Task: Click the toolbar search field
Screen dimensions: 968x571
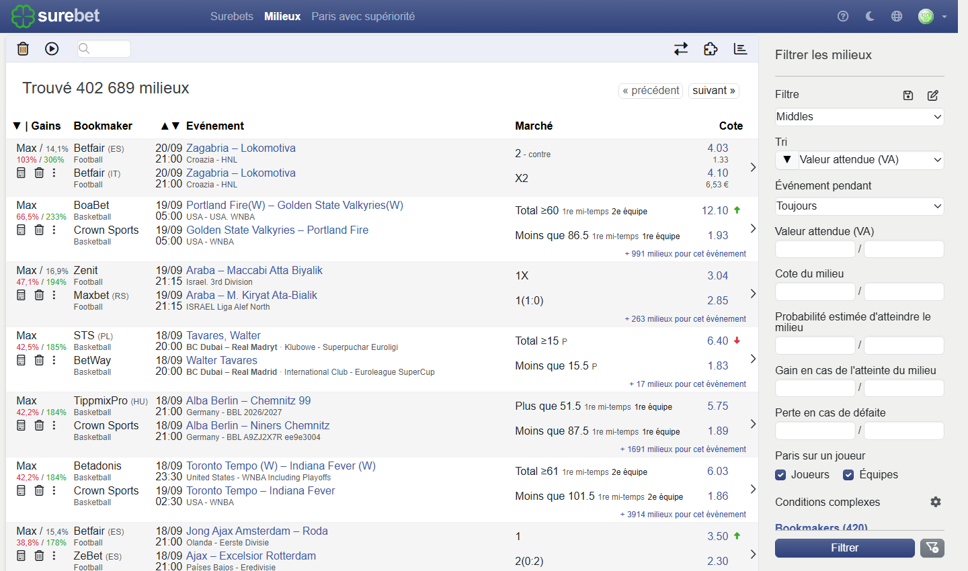Action: click(x=104, y=48)
